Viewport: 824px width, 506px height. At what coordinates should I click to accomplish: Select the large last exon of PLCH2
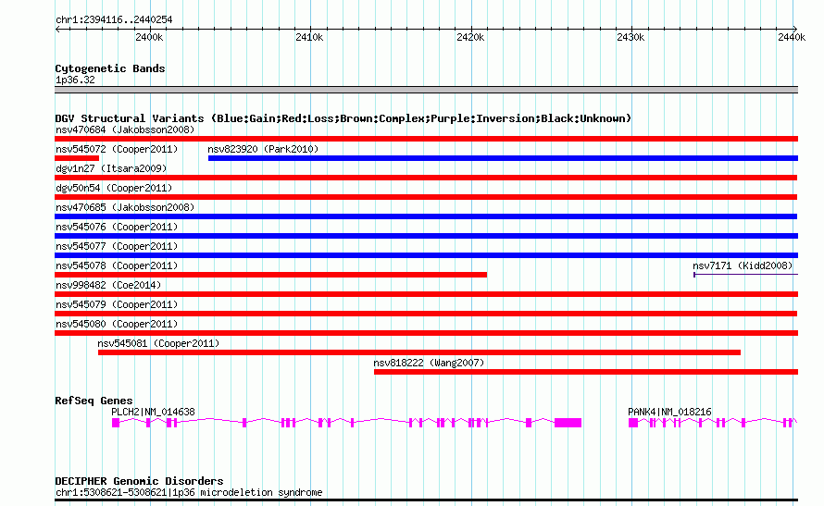click(x=568, y=423)
